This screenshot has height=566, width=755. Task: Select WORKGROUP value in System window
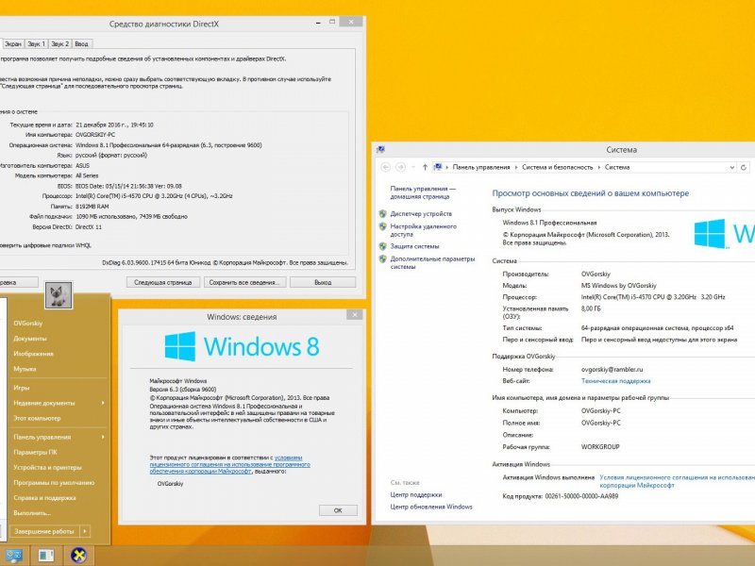(600, 446)
